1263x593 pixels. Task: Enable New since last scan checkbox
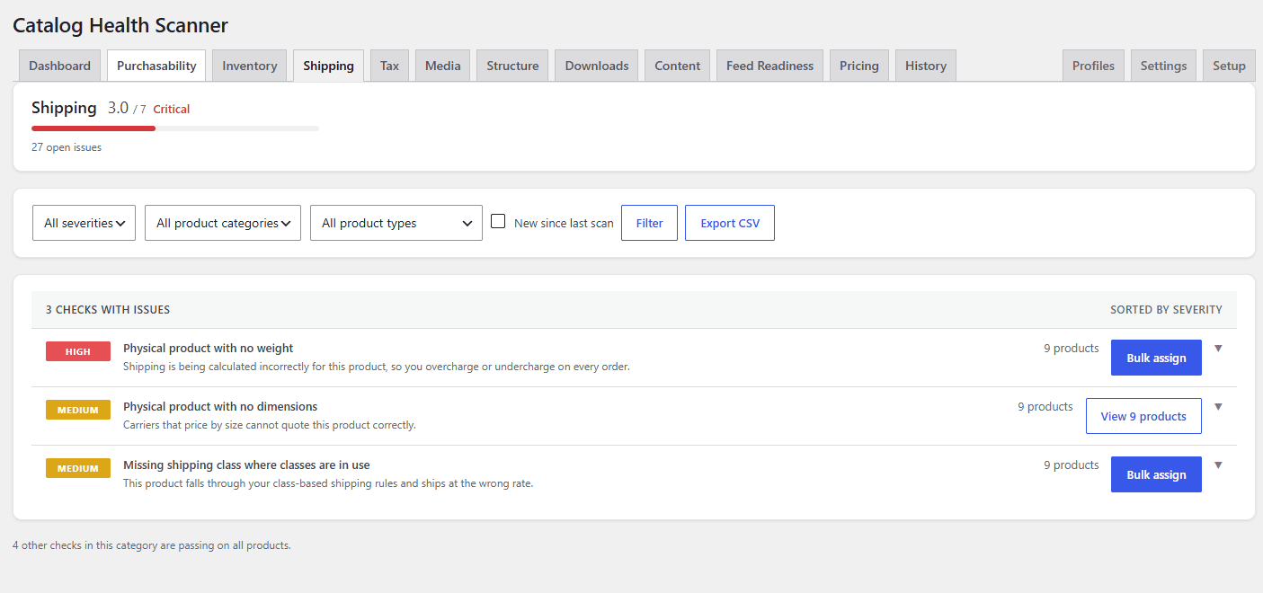[498, 221]
